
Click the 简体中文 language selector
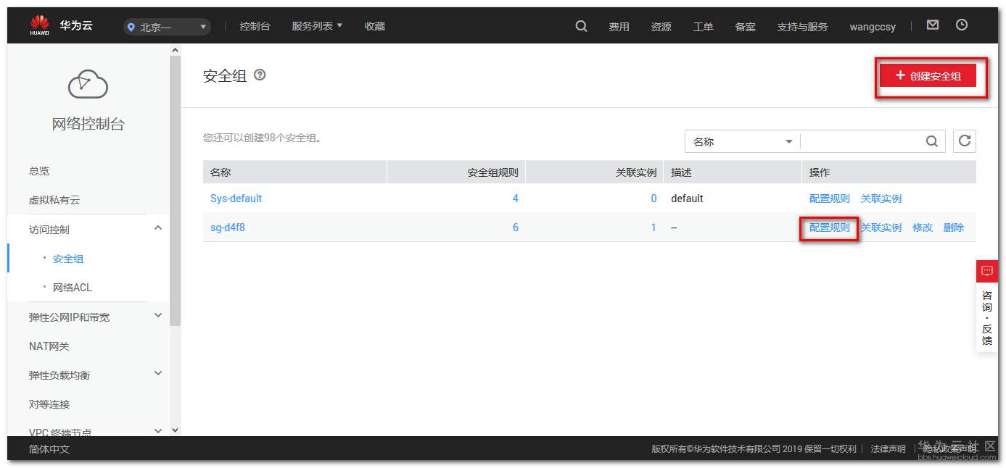click(49, 449)
